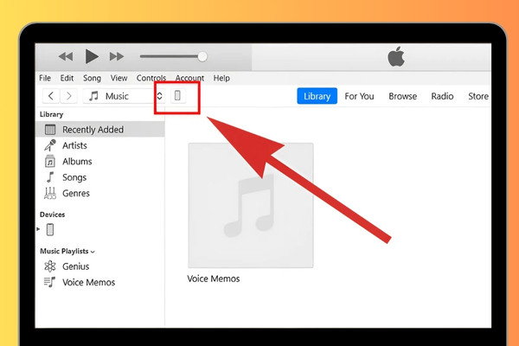Viewport: 519px width, 346px height.
Task: Select the phone icon under Devices
Action: tap(50, 229)
